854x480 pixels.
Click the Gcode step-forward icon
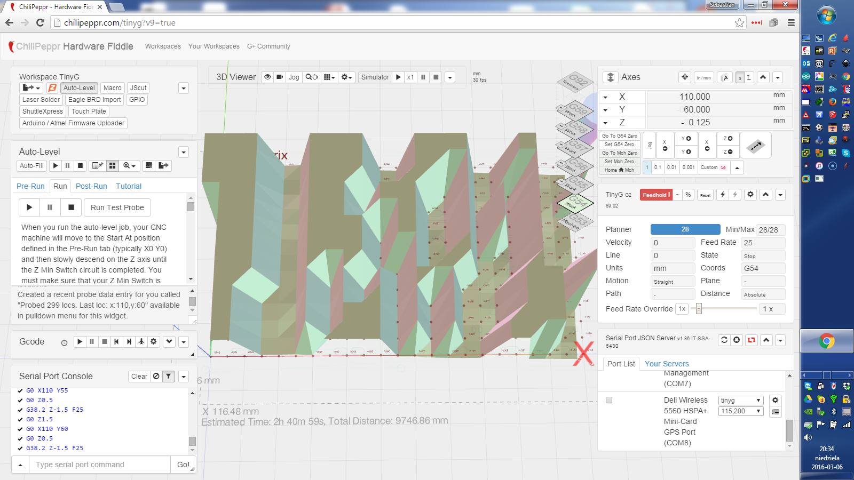129,342
